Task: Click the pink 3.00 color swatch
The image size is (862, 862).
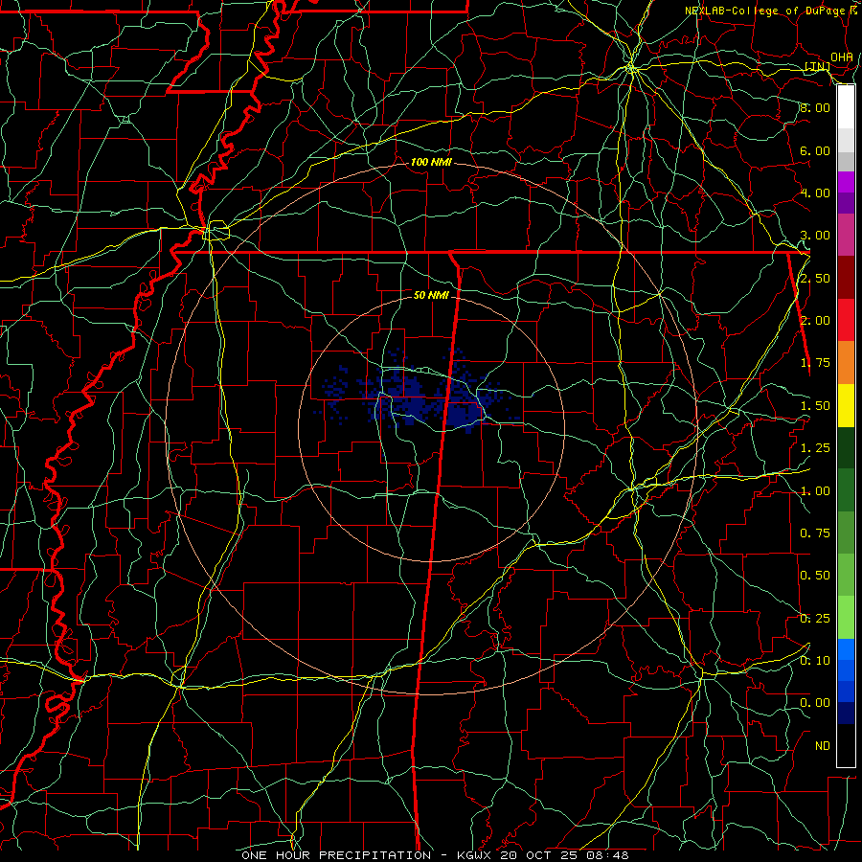Action: [x=846, y=235]
